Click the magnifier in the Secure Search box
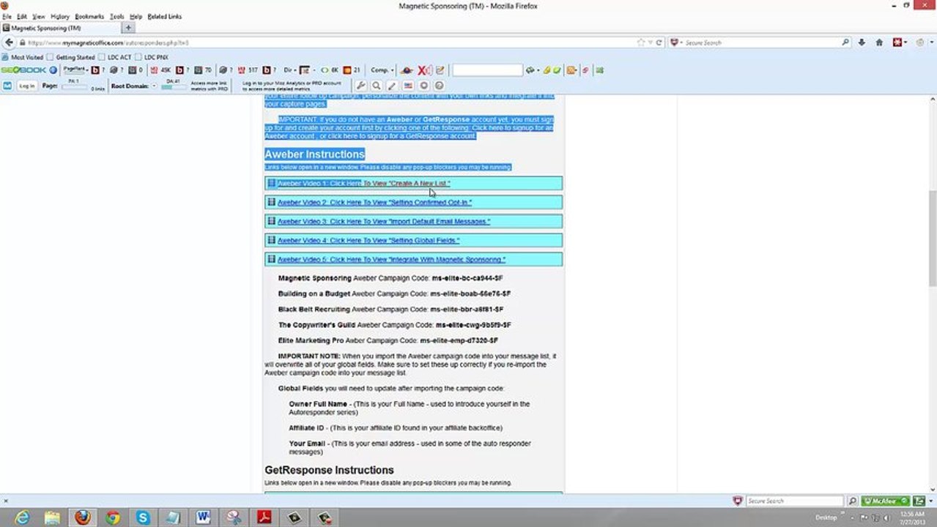Screen dimensions: 937x527 tap(845, 42)
